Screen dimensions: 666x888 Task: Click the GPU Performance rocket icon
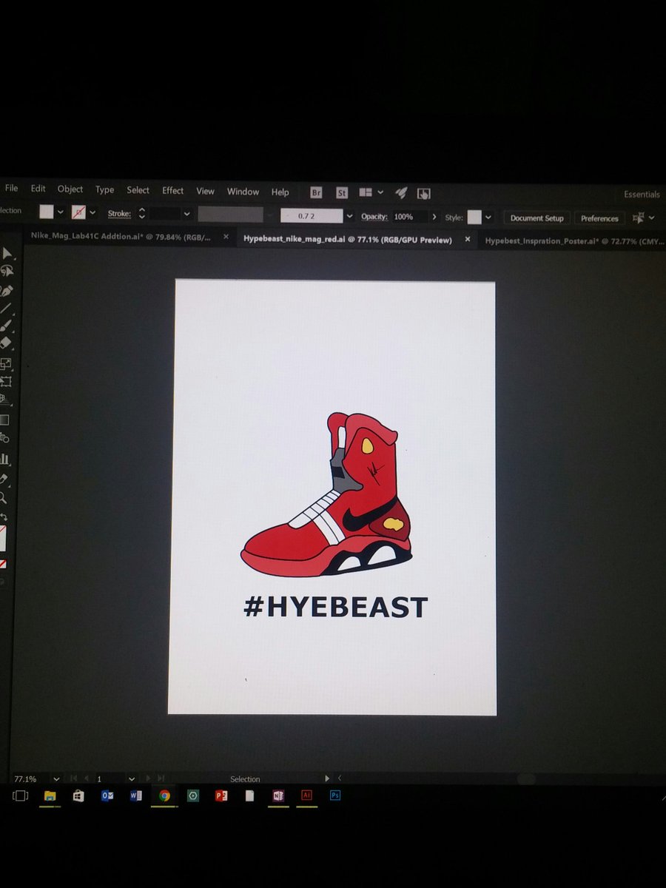pos(401,192)
